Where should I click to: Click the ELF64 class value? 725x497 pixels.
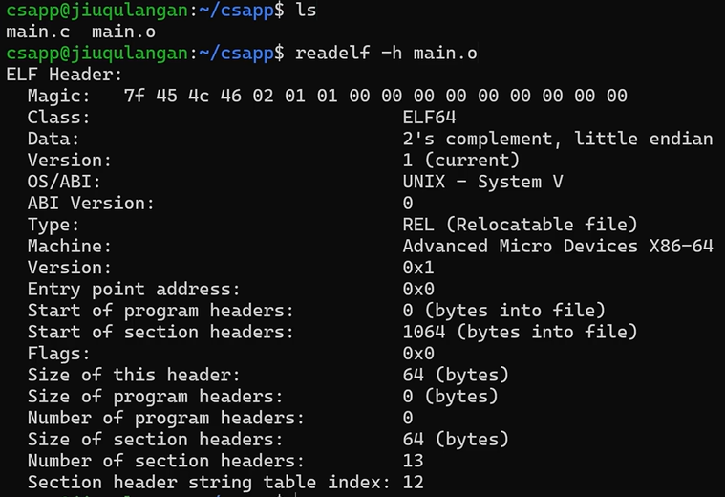point(430,118)
